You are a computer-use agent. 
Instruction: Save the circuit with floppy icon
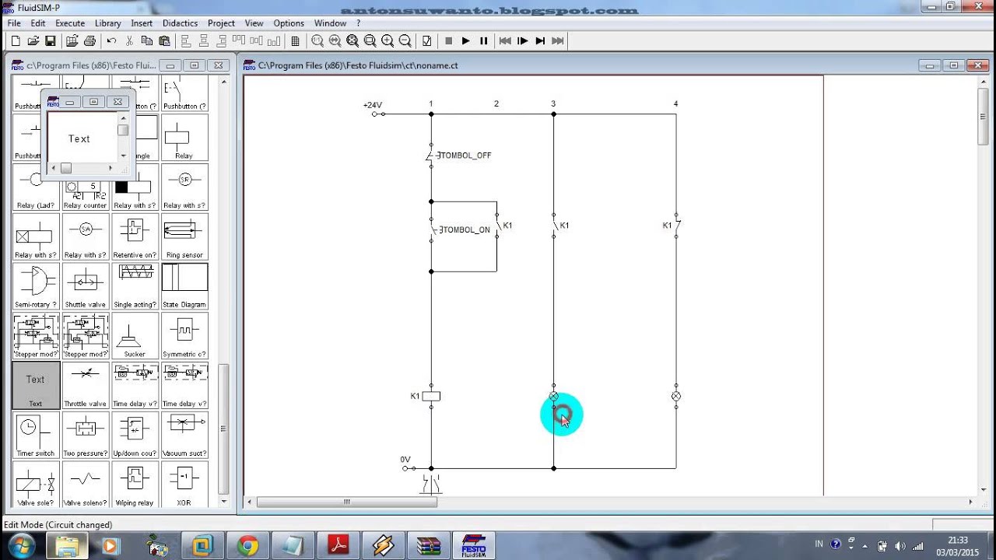click(x=50, y=40)
